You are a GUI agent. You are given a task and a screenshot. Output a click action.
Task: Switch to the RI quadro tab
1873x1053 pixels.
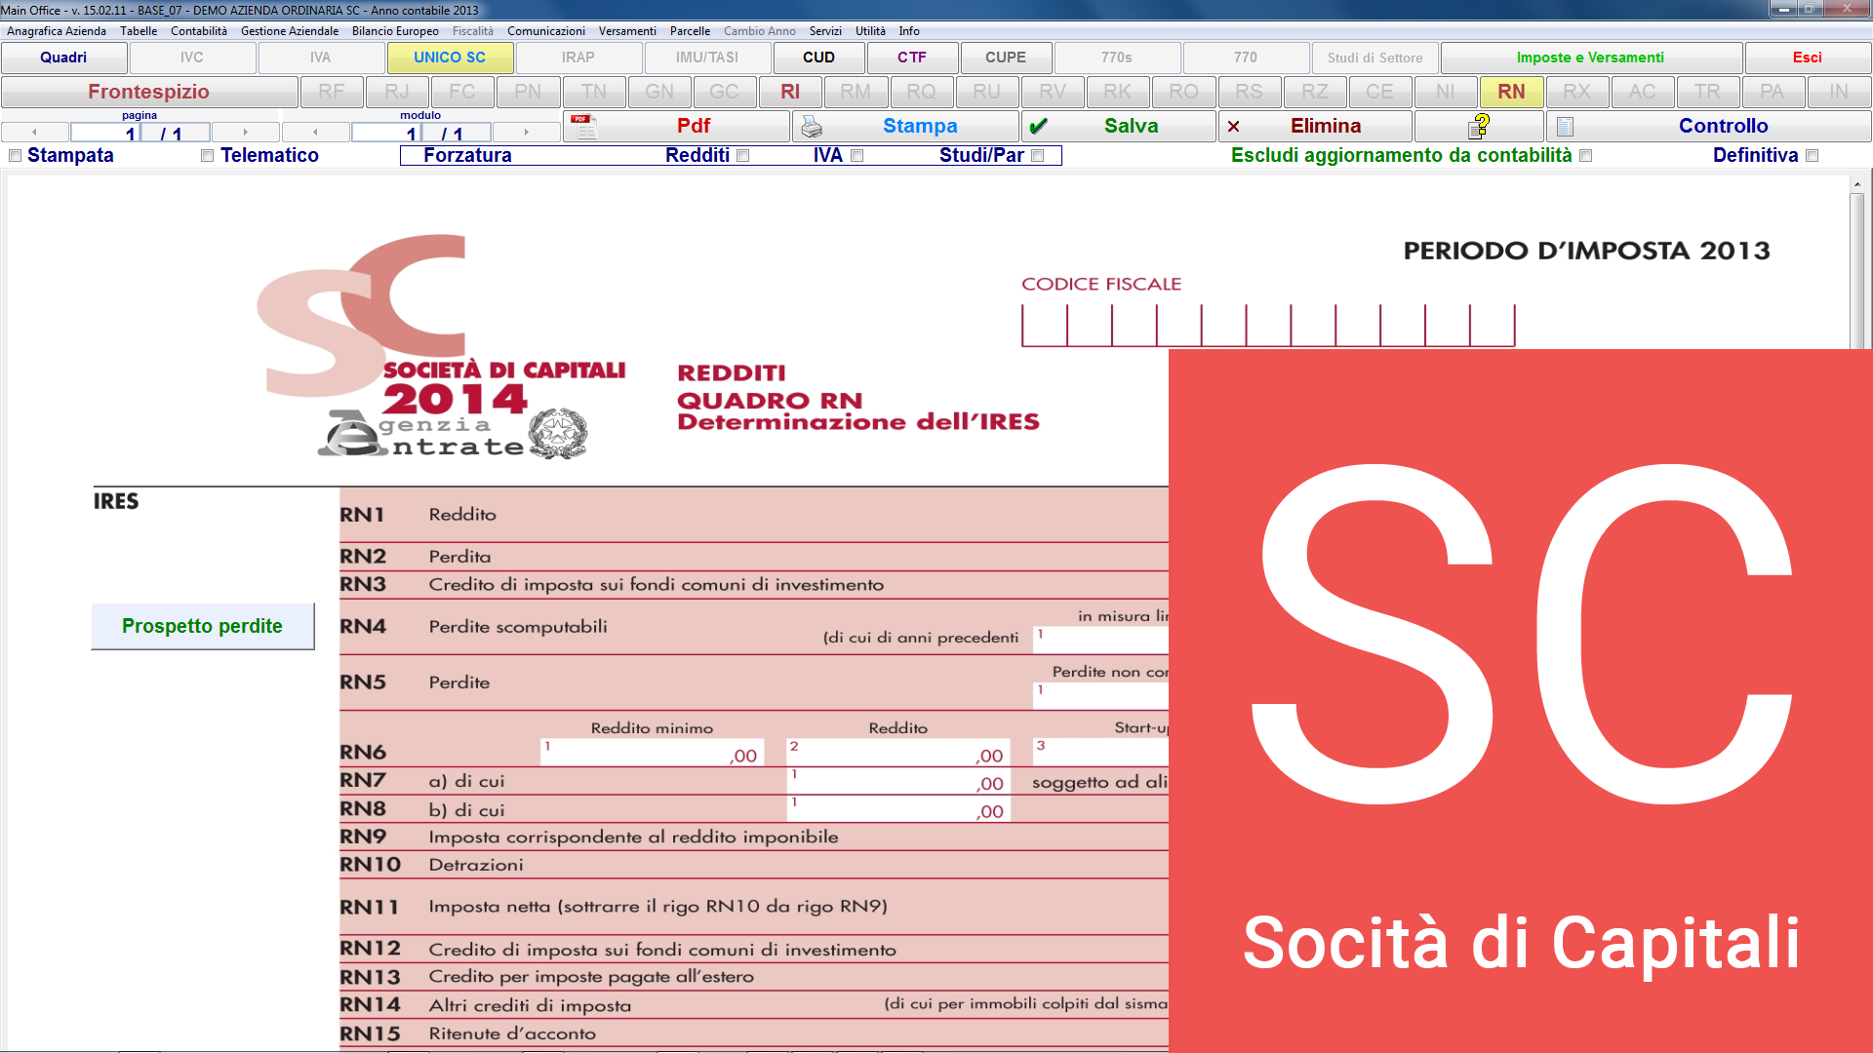click(790, 92)
